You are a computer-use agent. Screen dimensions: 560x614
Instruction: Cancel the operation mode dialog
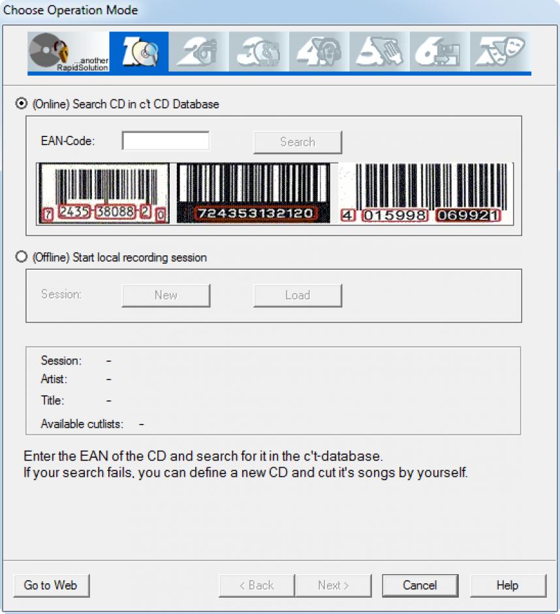(x=420, y=585)
